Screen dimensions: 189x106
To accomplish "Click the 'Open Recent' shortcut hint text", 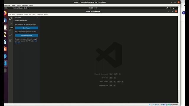I will pos(104,85).
